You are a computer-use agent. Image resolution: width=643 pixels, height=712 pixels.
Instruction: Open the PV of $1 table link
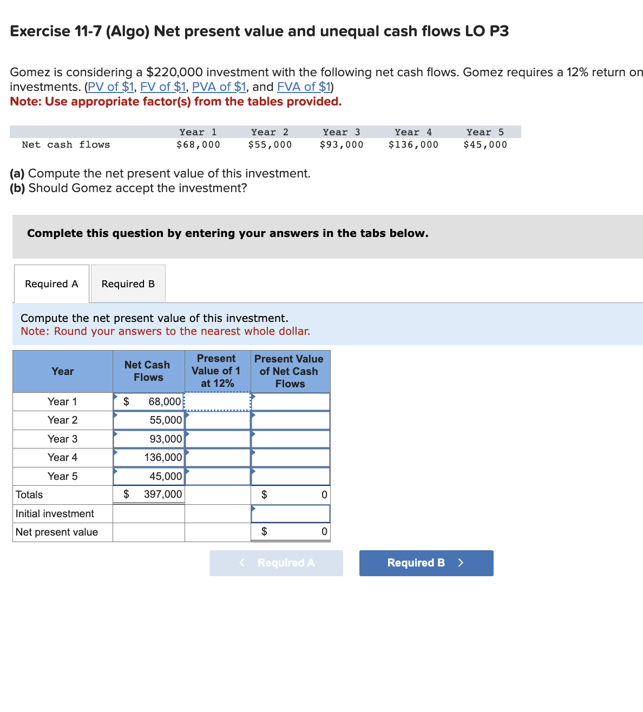click(x=111, y=87)
